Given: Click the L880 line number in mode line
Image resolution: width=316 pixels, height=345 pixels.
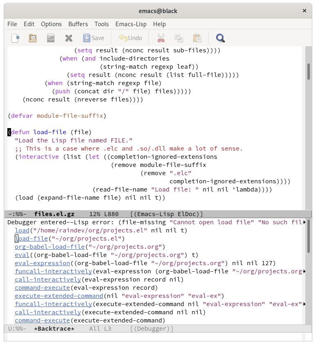Looking at the screenshot, I should coord(111,214).
